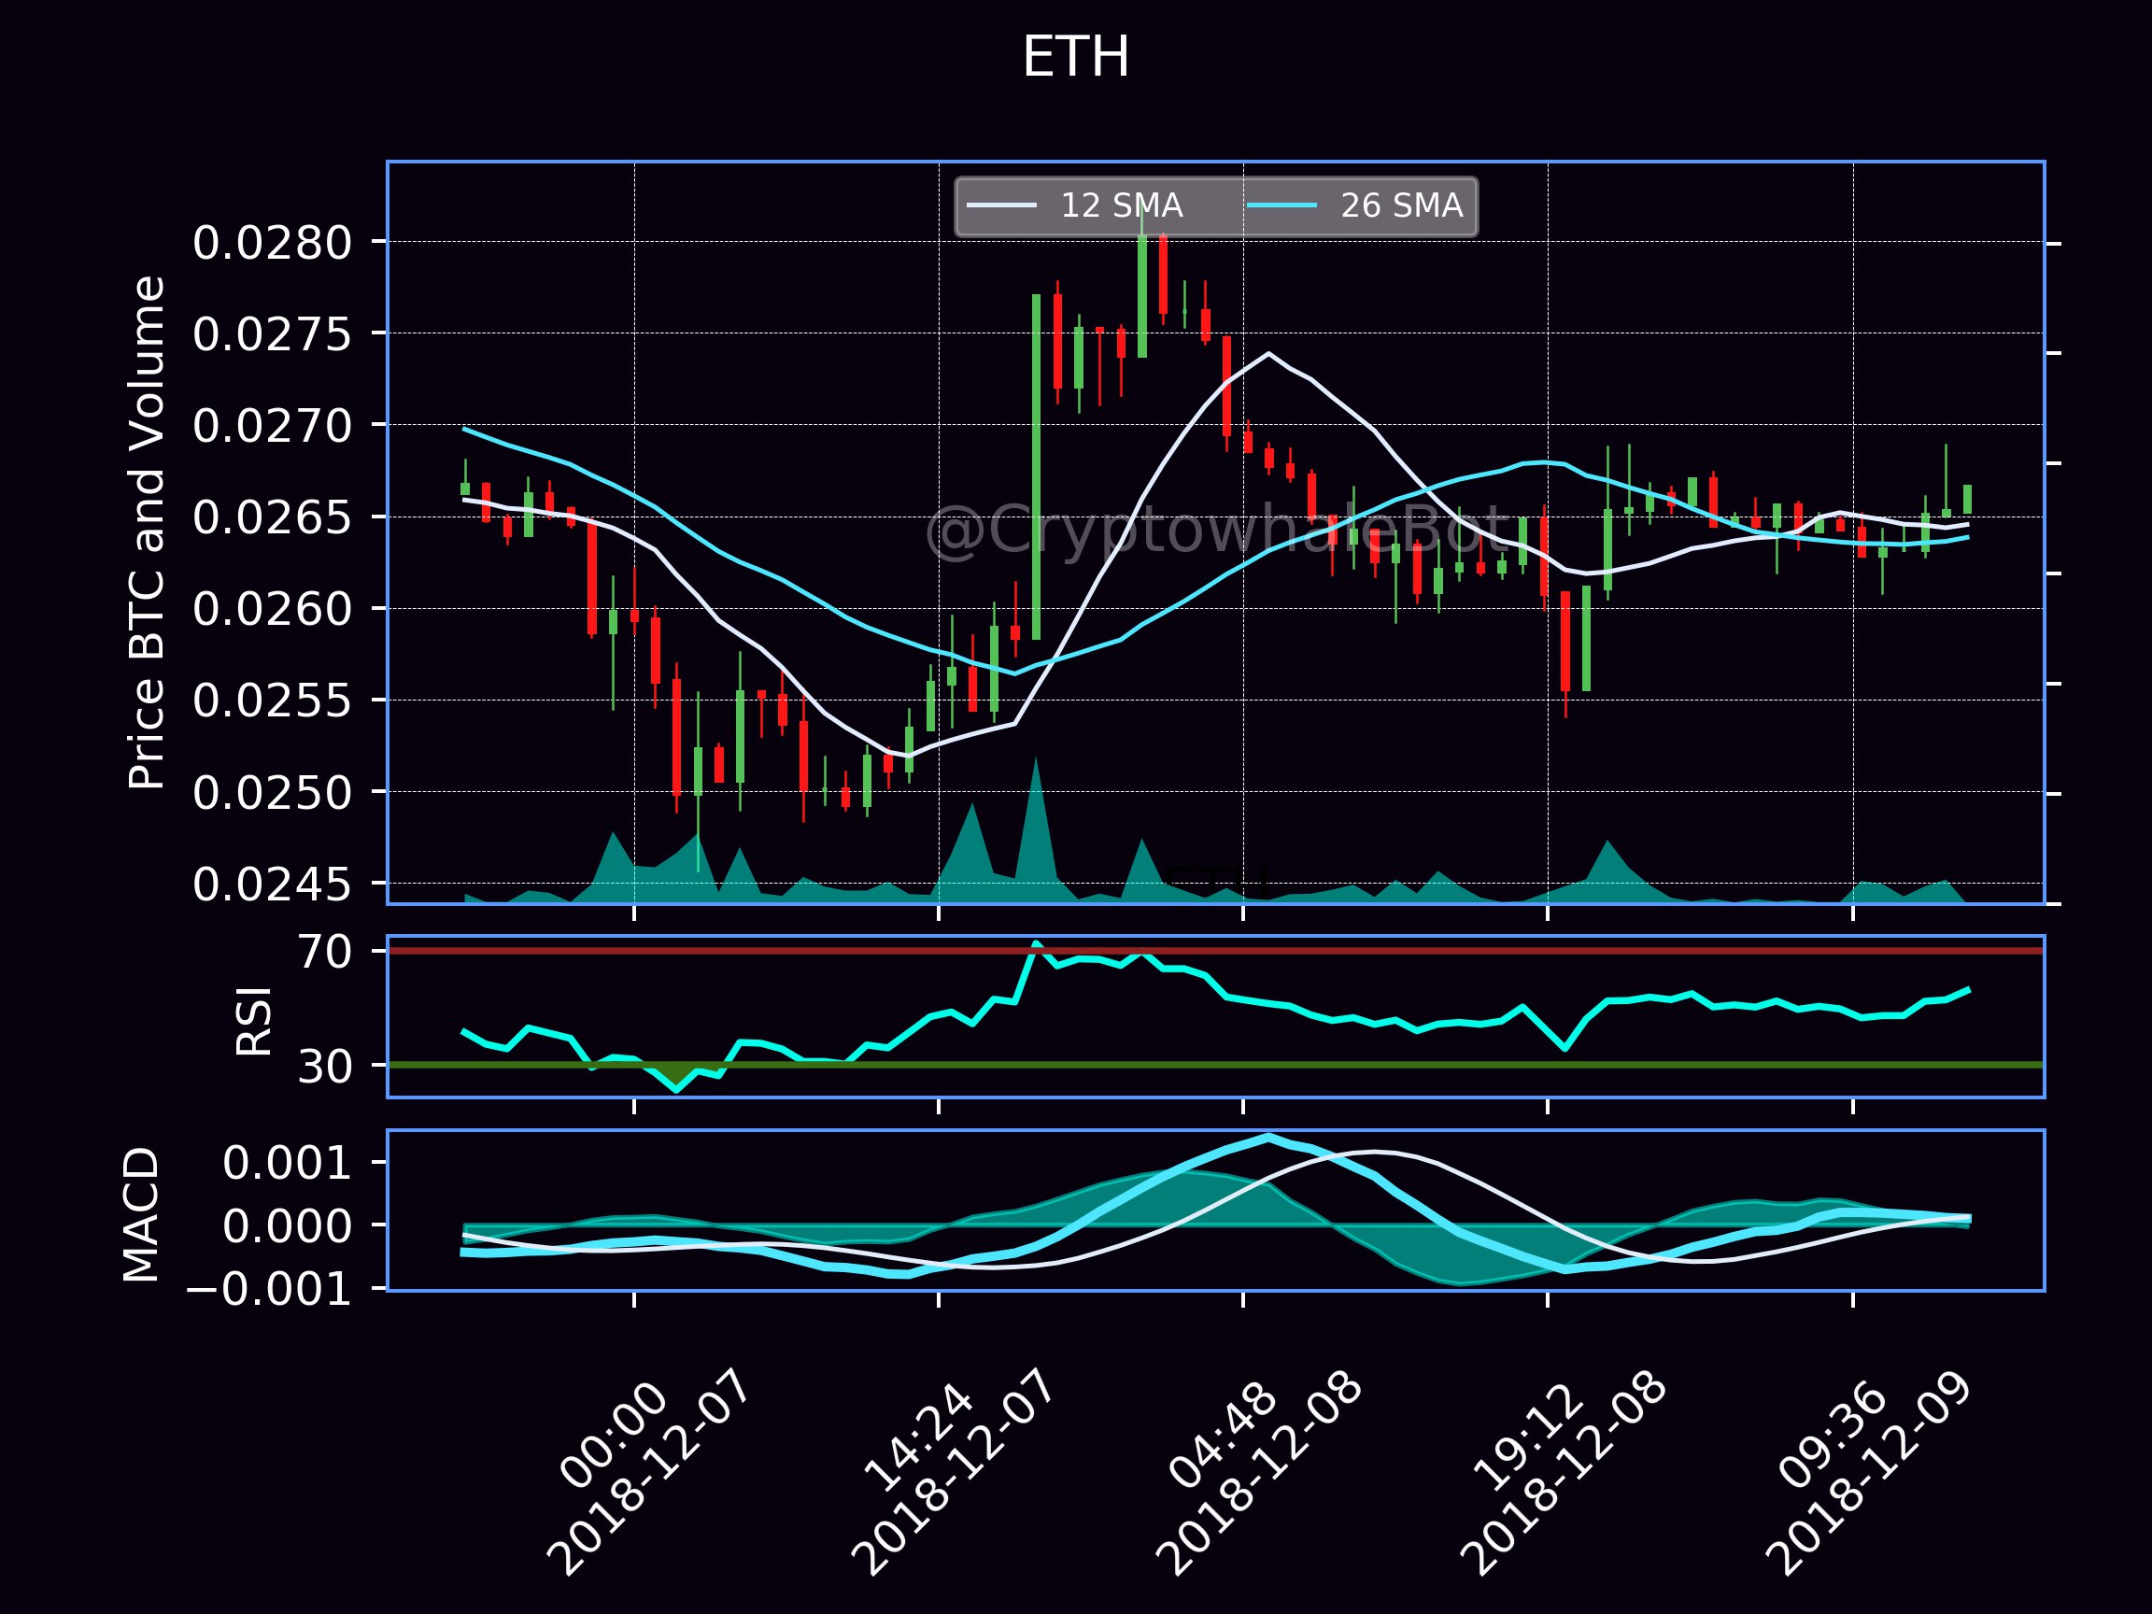
Task: Click the 26 SMA legend label
Action: tap(1401, 205)
